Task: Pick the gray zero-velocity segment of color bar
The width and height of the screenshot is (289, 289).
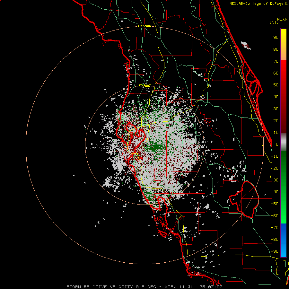Action: (x=284, y=142)
